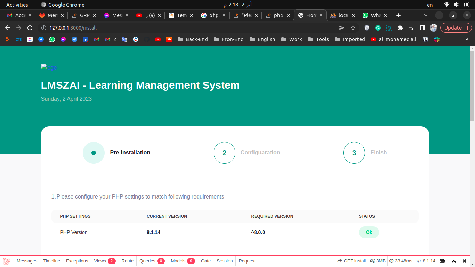
Task: Open the Telegram bookmark icon
Action: point(74,39)
